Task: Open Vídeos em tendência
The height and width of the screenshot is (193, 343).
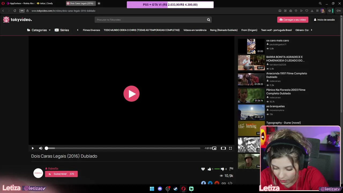Action: (x=195, y=30)
